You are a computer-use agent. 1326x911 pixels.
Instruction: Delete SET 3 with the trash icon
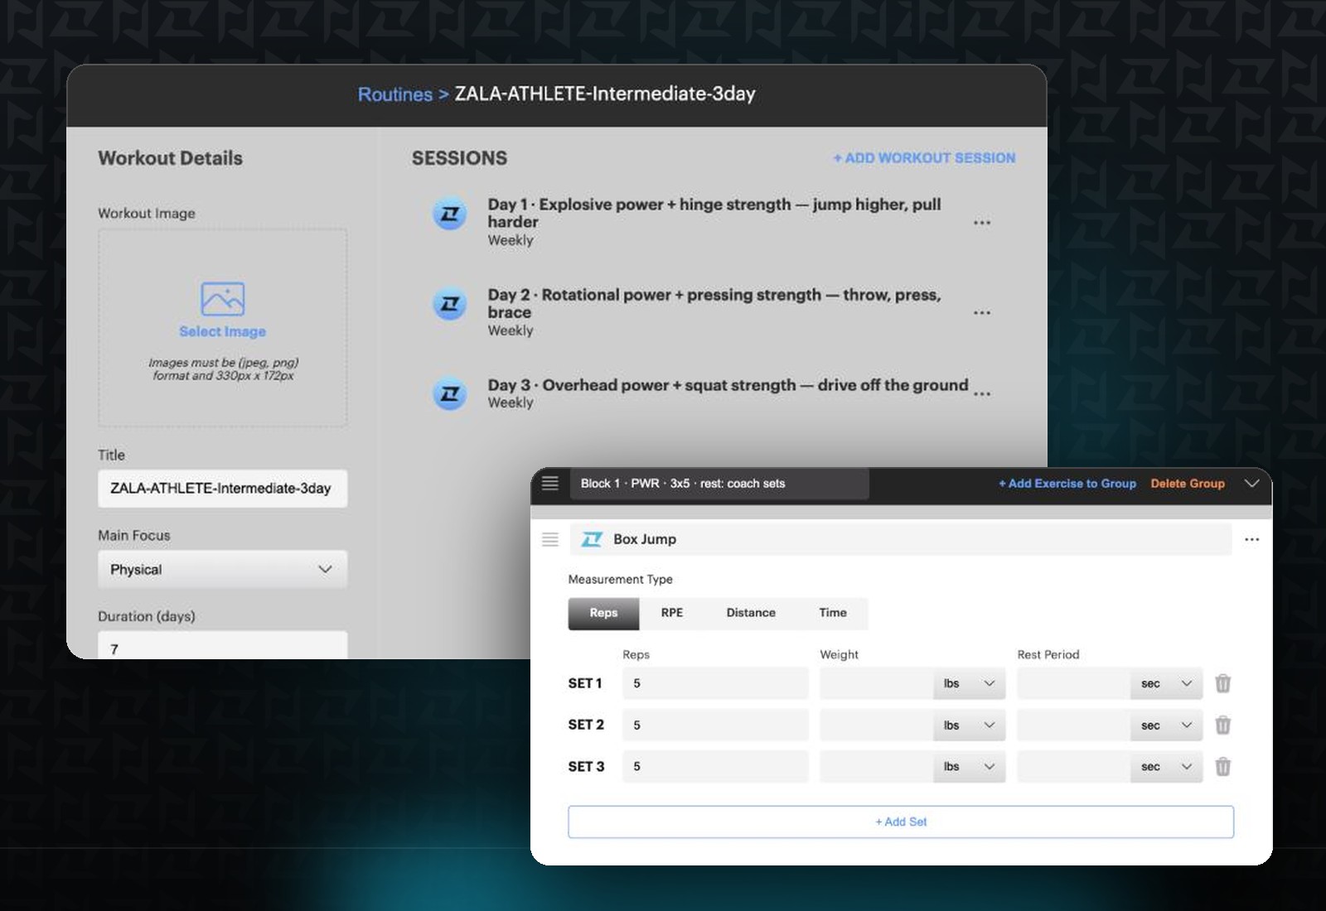[1222, 767]
